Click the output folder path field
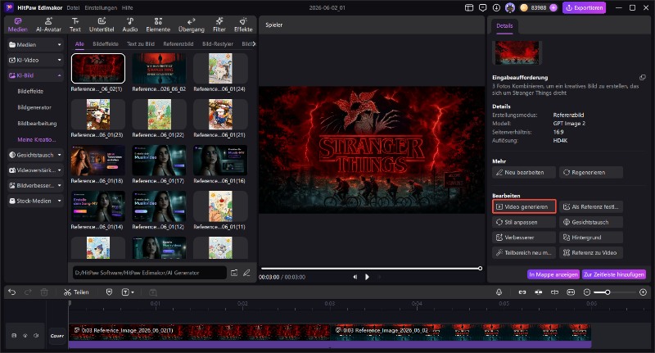Screen dimensions: 655x353 pos(150,273)
